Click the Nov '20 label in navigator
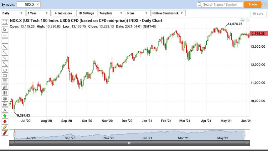268x151 pixels. (109, 138)
